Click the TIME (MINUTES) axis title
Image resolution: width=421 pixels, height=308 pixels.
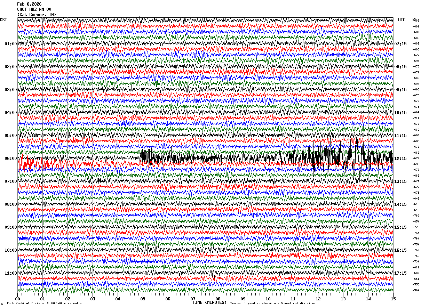(209, 302)
